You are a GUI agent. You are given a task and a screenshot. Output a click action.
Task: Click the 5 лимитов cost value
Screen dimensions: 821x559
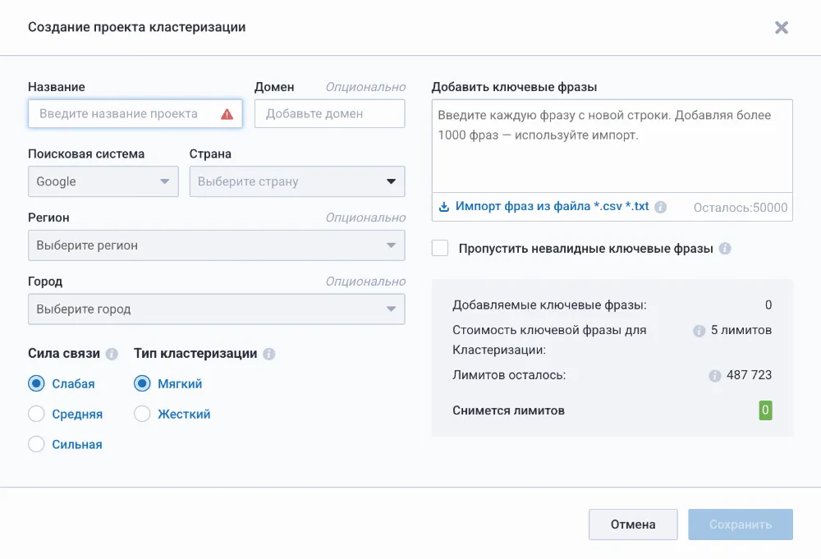click(x=741, y=330)
